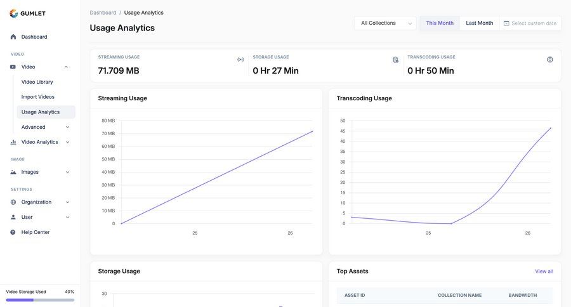This screenshot has height=307, width=571.
Task: Click the COLLECTION NAME column header
Action: pos(459,296)
